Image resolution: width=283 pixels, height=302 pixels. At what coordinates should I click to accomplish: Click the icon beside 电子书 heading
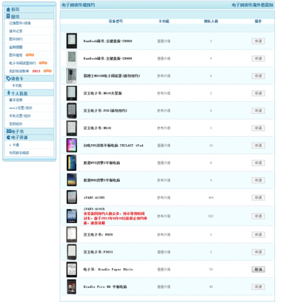point(8,132)
